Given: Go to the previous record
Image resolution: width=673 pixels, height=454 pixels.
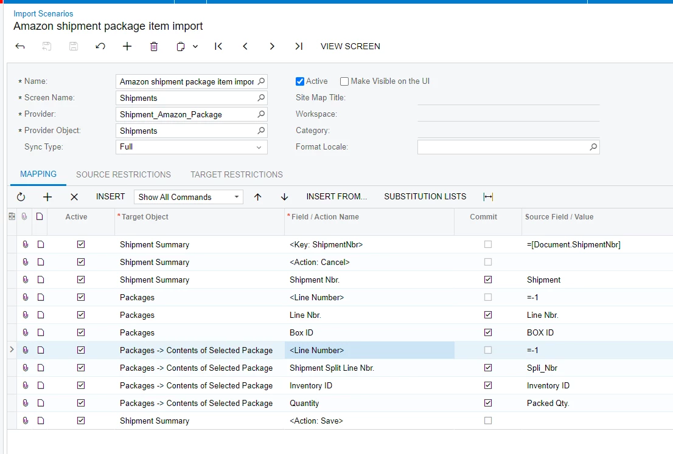Looking at the screenshot, I should (245, 46).
